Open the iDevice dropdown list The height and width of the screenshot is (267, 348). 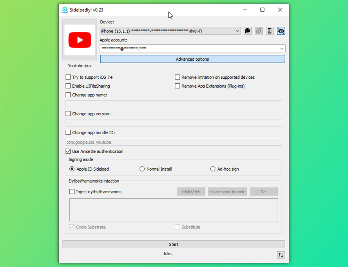(x=237, y=31)
